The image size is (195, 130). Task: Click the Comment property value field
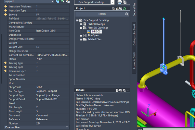click(52, 115)
